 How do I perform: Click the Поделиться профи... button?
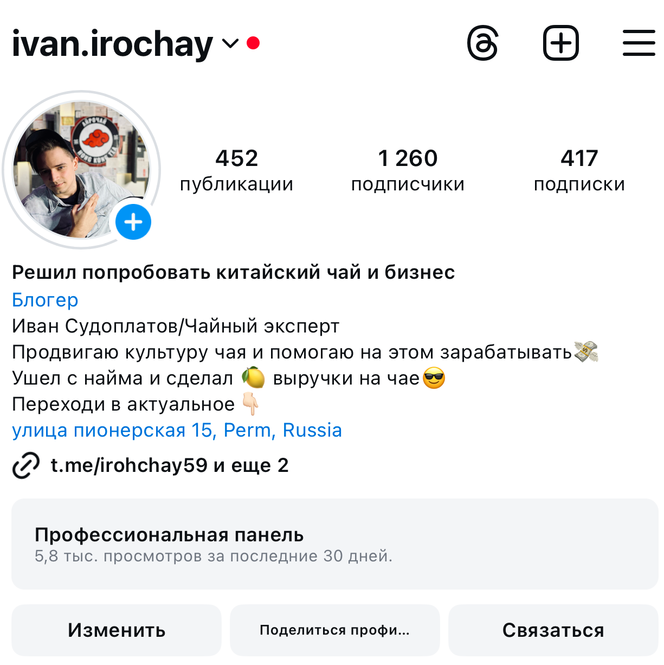(334, 630)
